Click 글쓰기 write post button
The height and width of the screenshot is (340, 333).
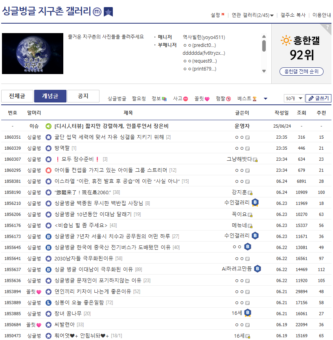[318, 98]
